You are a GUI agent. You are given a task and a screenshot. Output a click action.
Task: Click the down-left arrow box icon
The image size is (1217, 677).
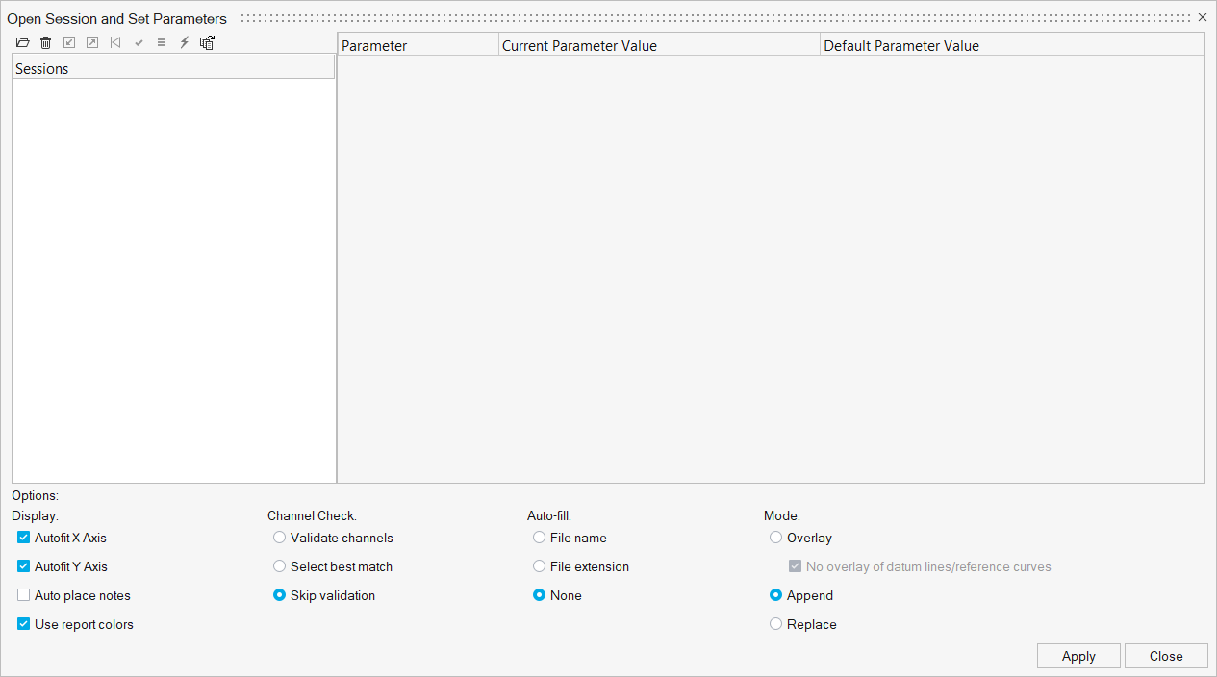tap(68, 42)
